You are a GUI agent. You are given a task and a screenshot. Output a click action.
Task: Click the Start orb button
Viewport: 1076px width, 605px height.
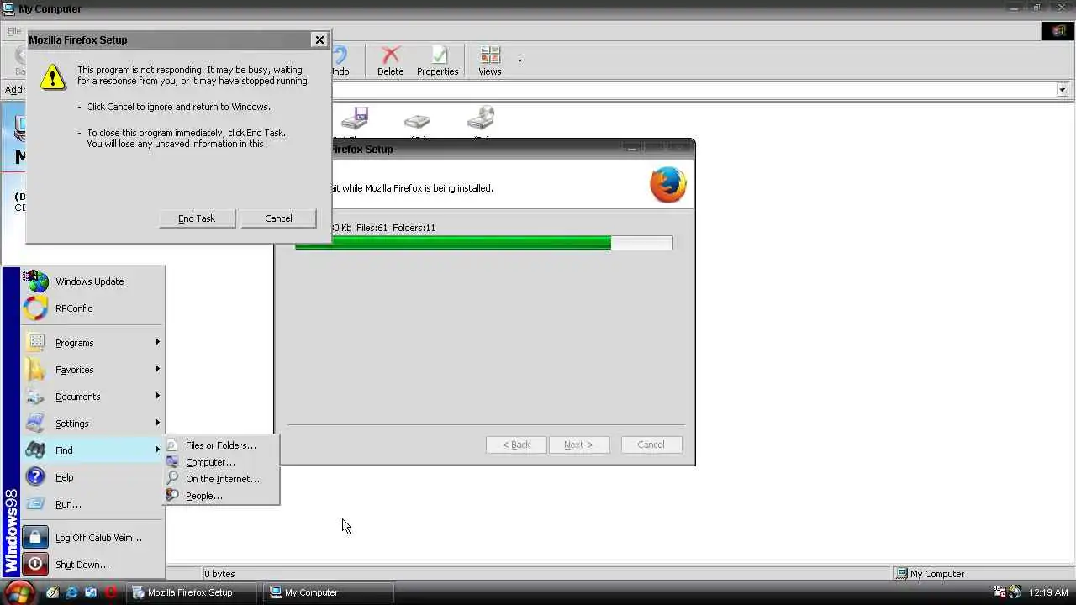click(x=18, y=592)
